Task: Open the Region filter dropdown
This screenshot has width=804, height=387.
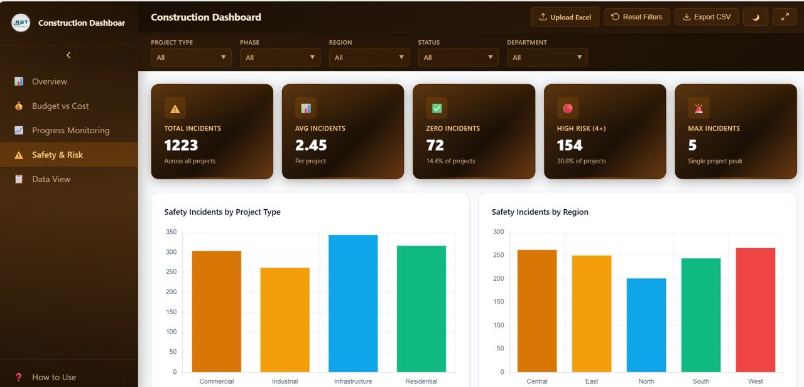Action: tap(369, 57)
